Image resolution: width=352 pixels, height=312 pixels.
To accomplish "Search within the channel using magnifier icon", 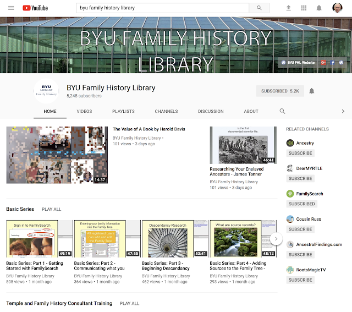I will pos(282,111).
